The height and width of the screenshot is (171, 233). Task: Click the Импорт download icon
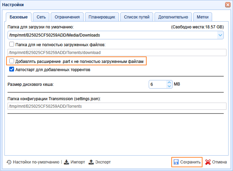[66, 162]
